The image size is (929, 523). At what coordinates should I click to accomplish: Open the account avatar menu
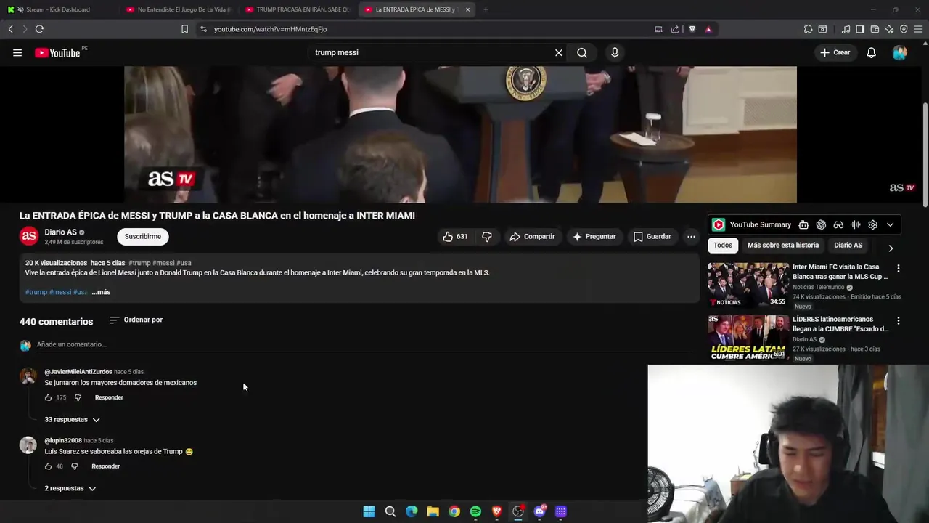click(900, 52)
